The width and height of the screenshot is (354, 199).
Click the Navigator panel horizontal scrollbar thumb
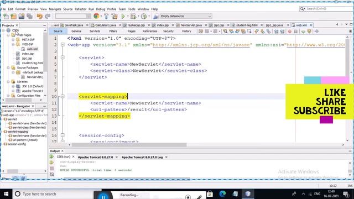13,171
